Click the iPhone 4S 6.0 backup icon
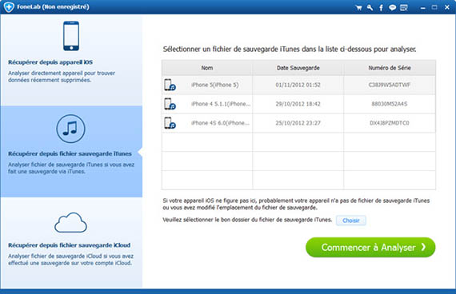The width and height of the screenshot is (456, 294). [170, 123]
